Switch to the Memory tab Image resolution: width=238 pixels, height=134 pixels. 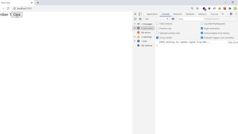click(x=202, y=14)
